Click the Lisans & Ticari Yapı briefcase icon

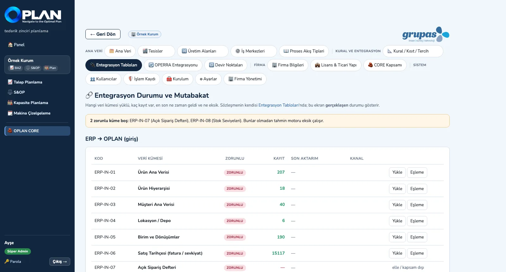point(318,65)
